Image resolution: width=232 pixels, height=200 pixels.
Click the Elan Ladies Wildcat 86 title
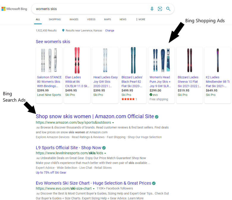(77, 82)
